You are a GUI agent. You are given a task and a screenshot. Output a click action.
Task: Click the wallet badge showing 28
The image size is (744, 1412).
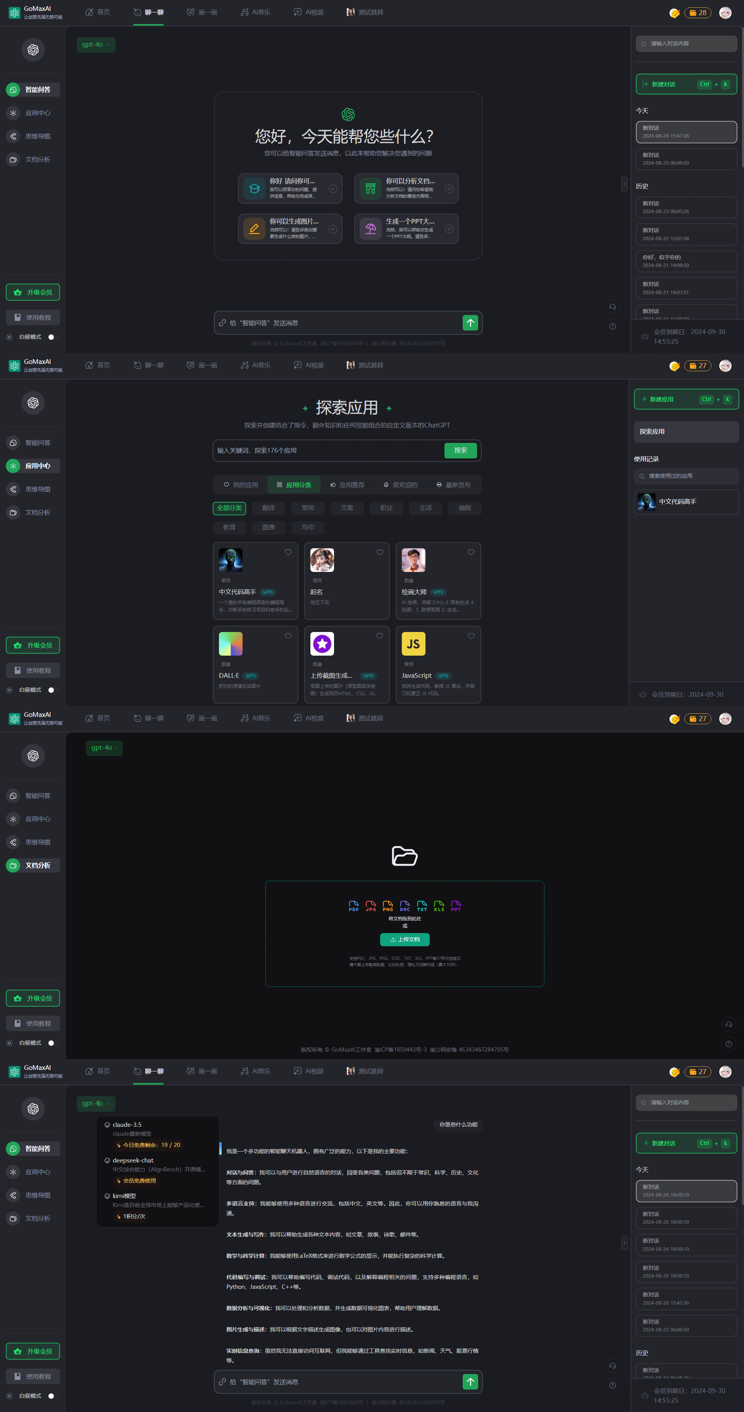(x=697, y=13)
